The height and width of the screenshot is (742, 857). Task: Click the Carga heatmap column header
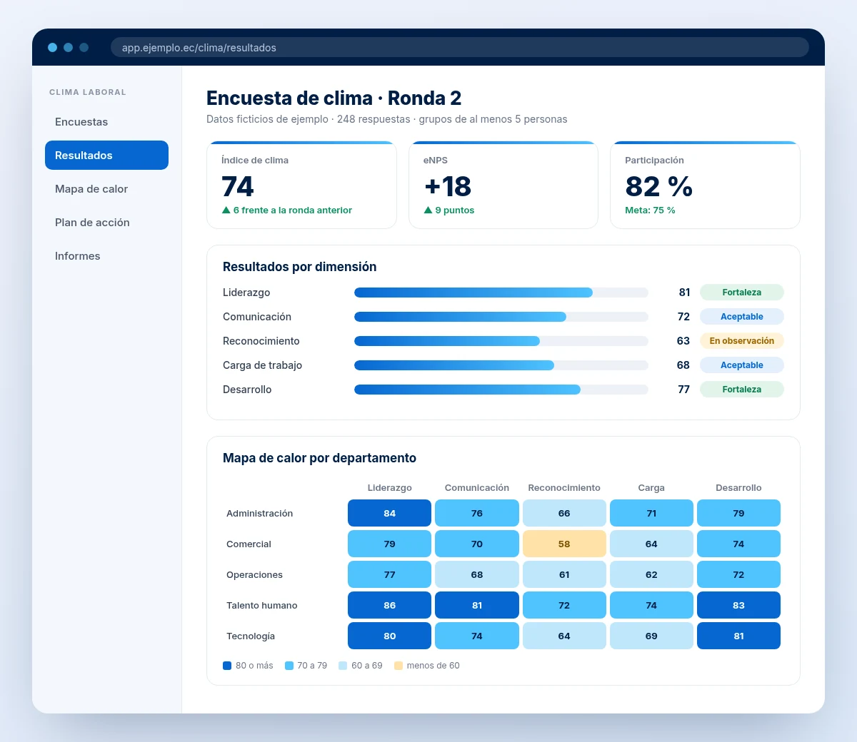coord(651,488)
